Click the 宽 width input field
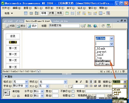The image size is (129, 103). pos(55,91)
